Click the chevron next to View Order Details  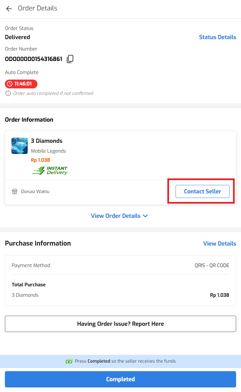click(145, 216)
